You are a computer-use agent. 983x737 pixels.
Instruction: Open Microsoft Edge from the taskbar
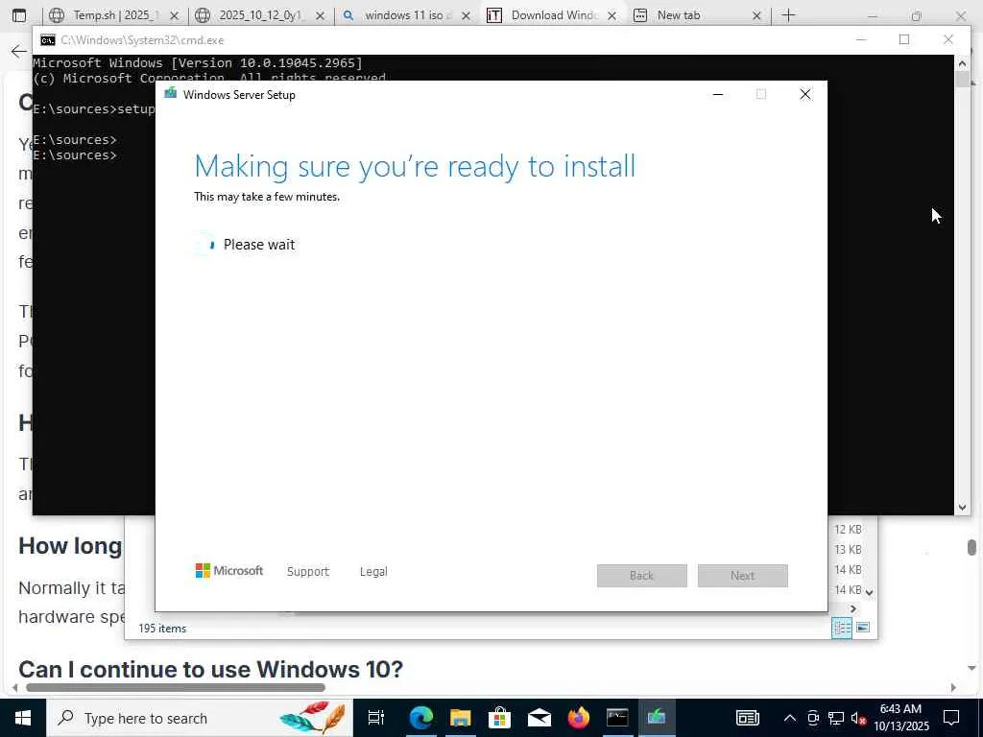tap(421, 718)
